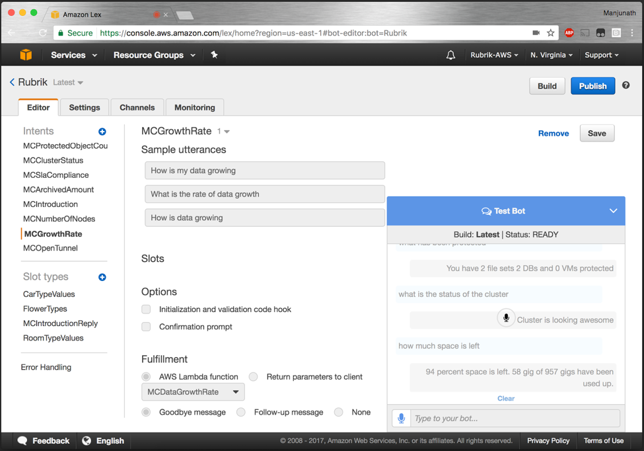644x451 pixels.
Task: Close the Amazon Lex browser tab
Action: (x=166, y=15)
